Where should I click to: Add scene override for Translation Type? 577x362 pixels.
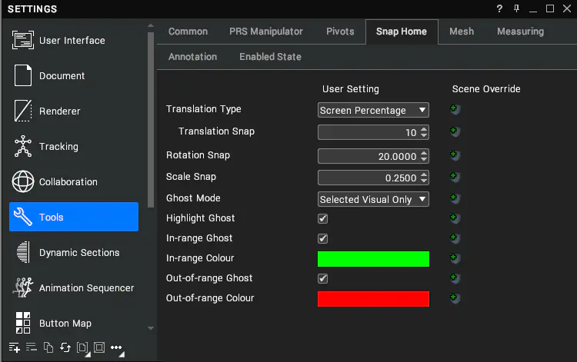pos(455,109)
